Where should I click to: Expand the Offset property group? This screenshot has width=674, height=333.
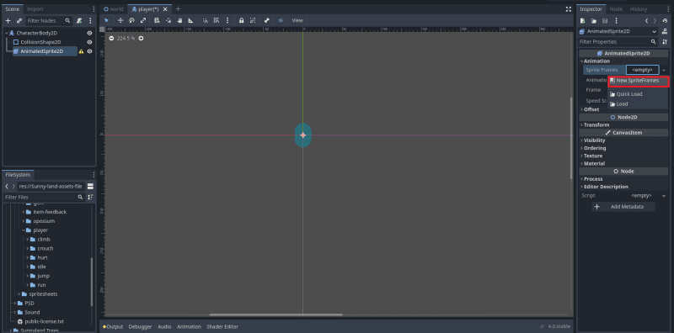coord(591,109)
